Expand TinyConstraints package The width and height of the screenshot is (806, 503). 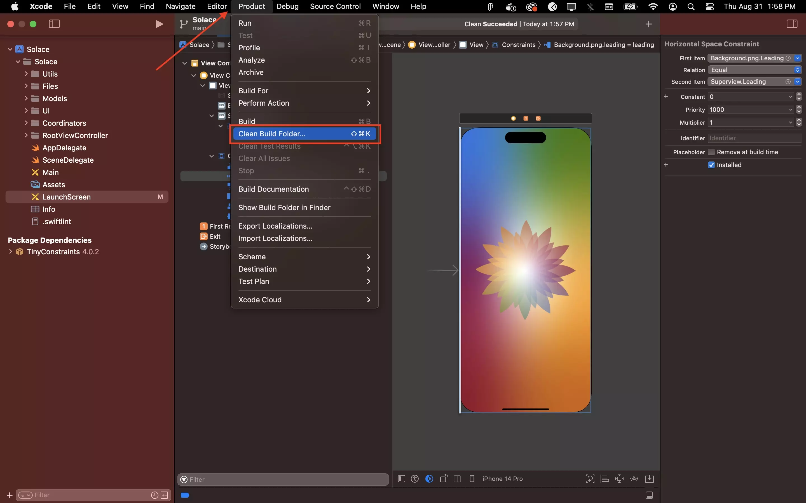tap(10, 251)
